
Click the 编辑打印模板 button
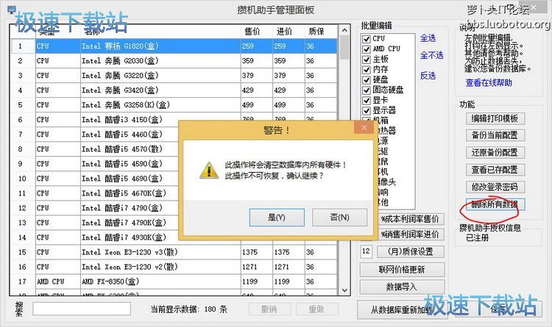(x=495, y=118)
